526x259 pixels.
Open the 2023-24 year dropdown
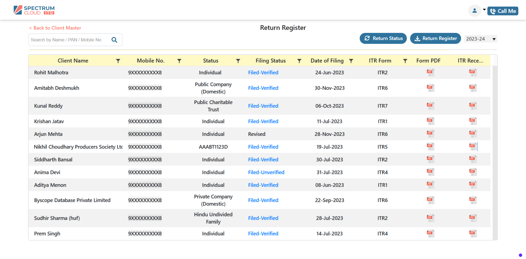click(x=481, y=39)
